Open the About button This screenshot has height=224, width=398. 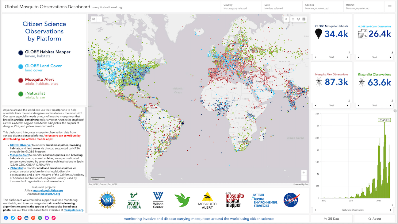(x=374, y=219)
